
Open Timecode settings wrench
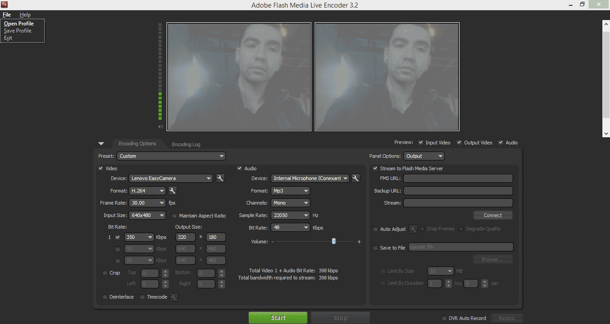click(174, 297)
